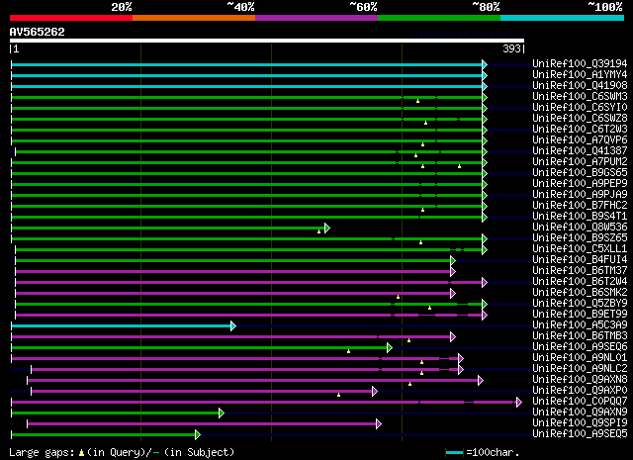
Task: Open the UniRef100_C6SWM3 entry label
Action: click(580, 97)
